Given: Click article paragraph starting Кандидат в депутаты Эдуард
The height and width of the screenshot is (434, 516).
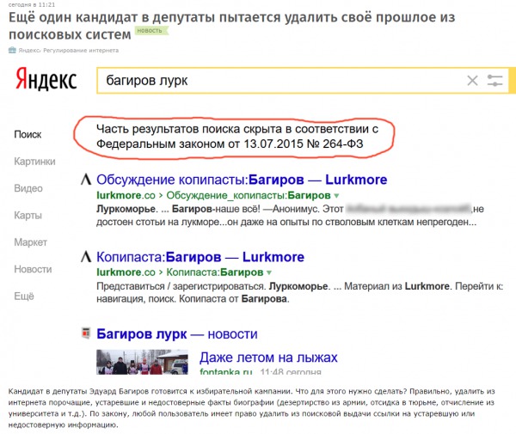Looking at the screenshot, I should [251, 407].
